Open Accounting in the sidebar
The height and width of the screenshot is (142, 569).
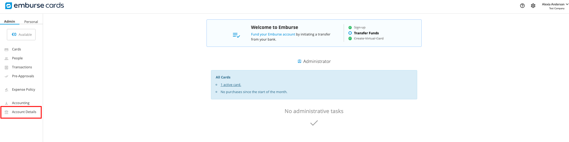coord(21,103)
